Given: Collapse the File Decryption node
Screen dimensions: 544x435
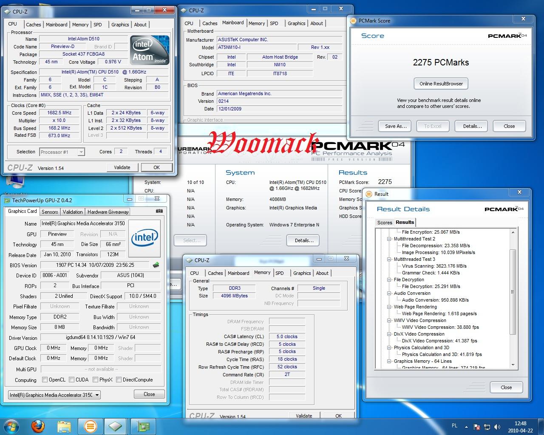Looking at the screenshot, I should tap(389, 280).
